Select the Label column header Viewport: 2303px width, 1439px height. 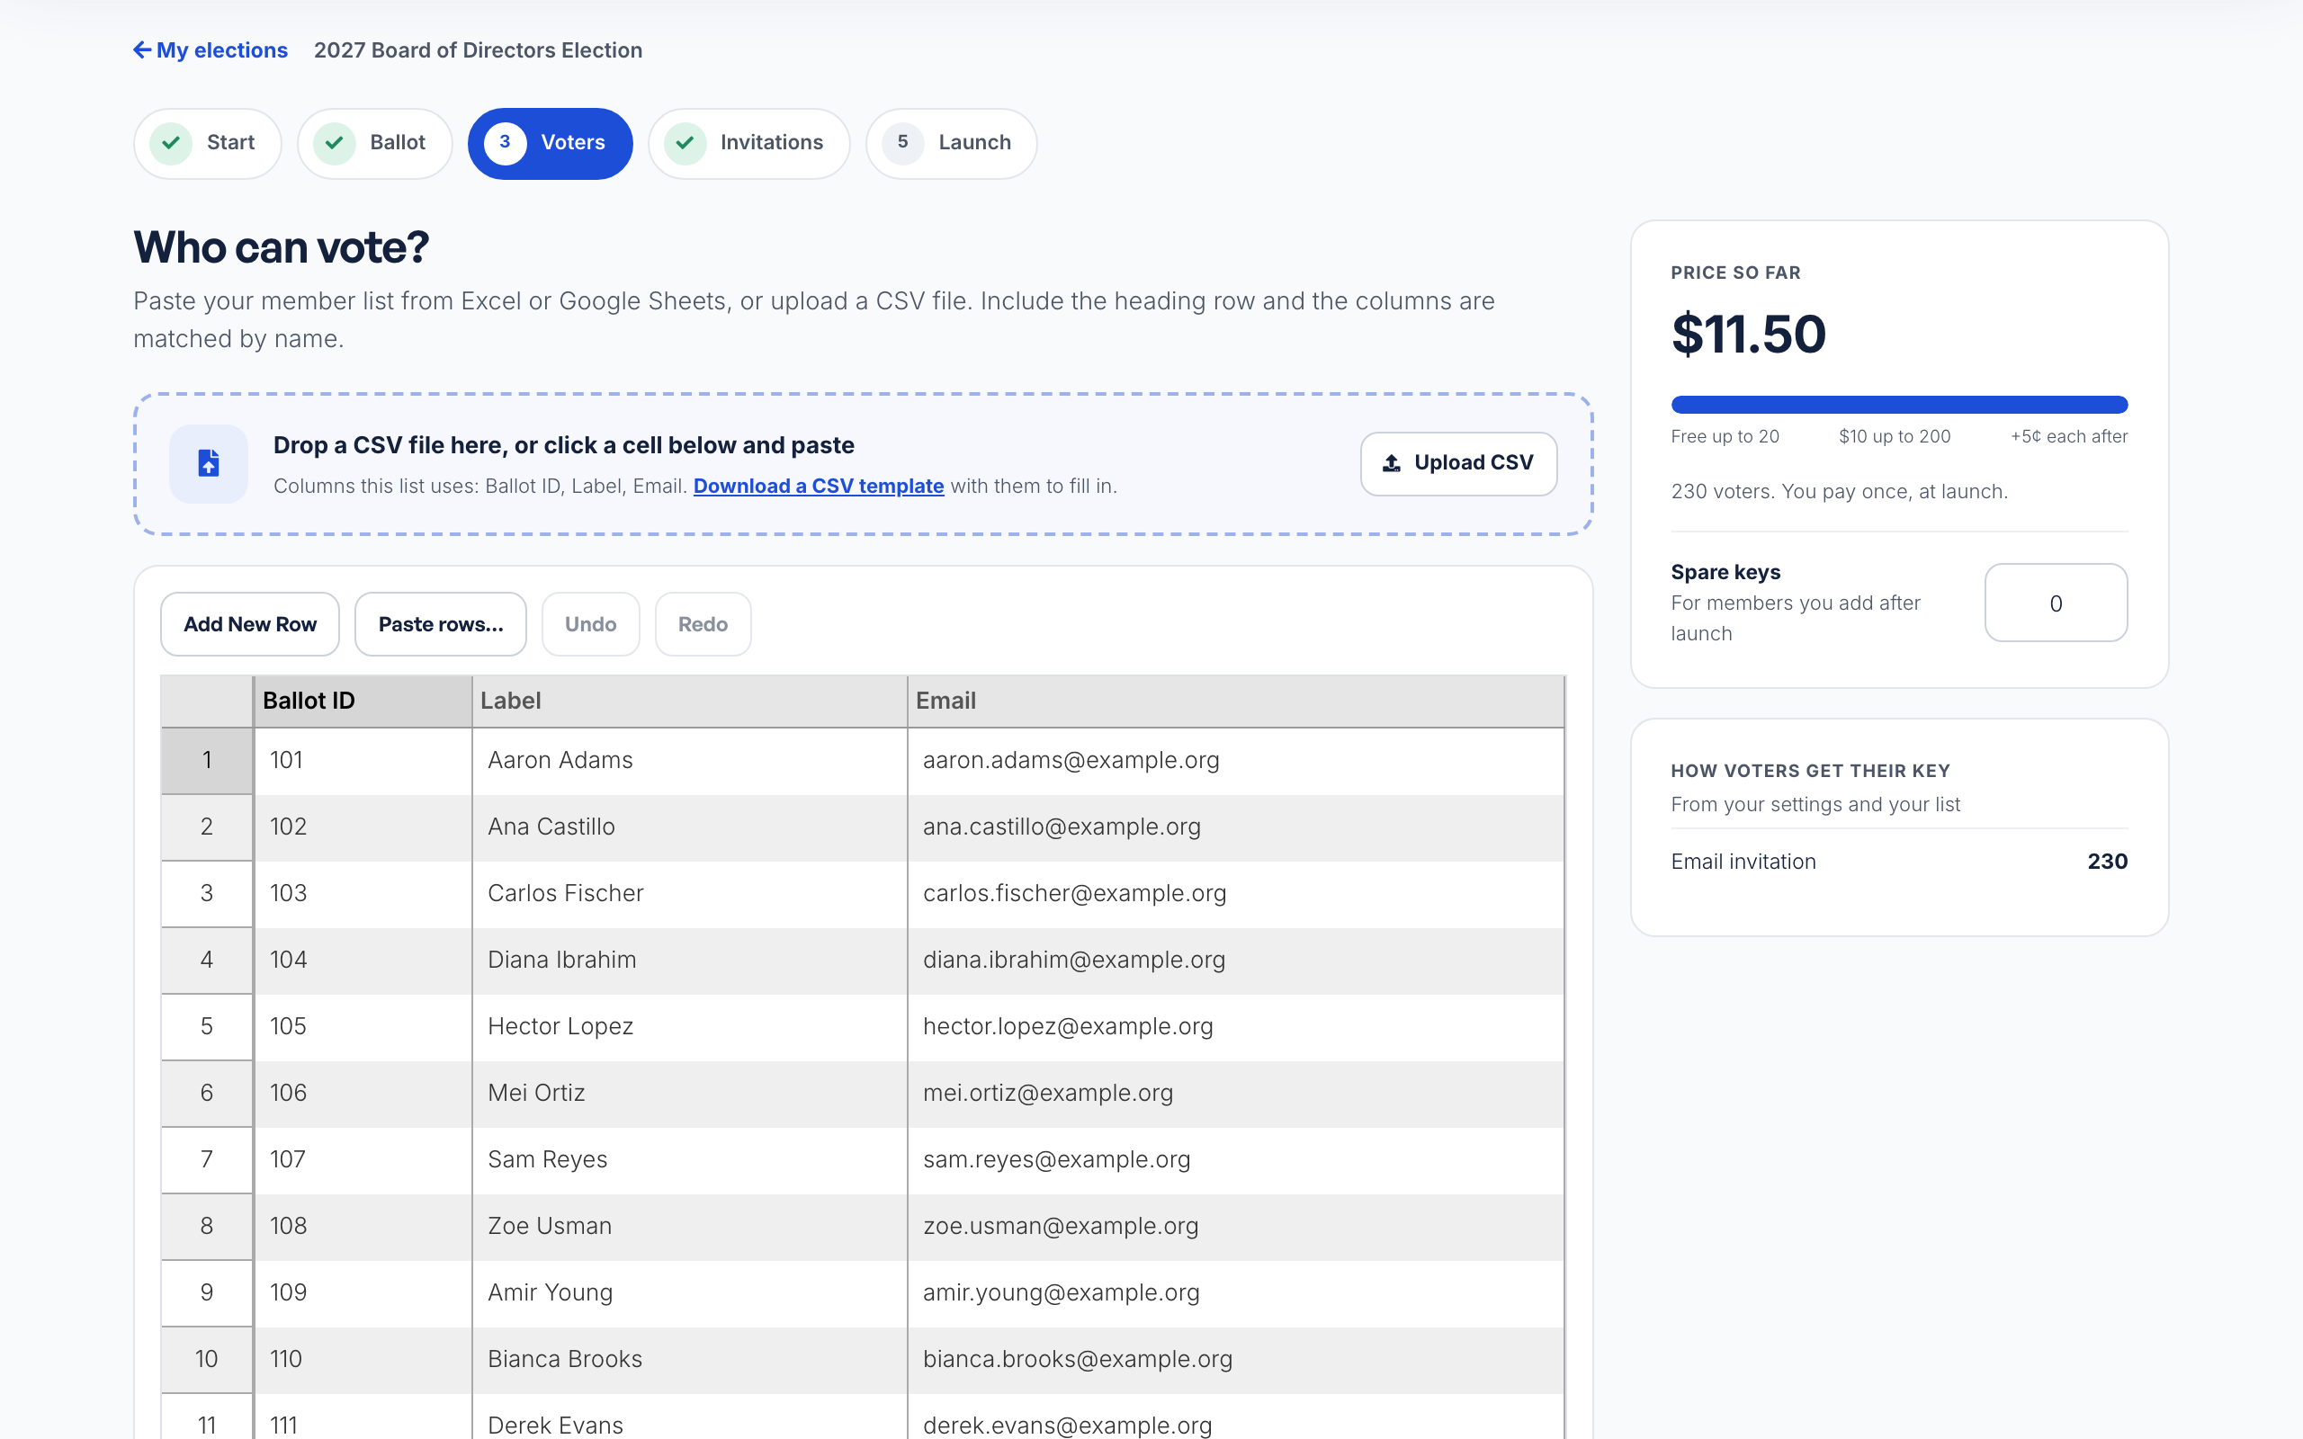pos(690,702)
